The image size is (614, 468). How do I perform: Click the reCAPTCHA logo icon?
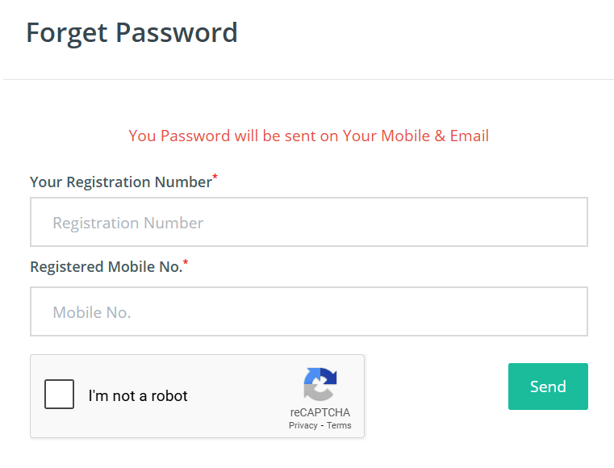[x=320, y=384]
